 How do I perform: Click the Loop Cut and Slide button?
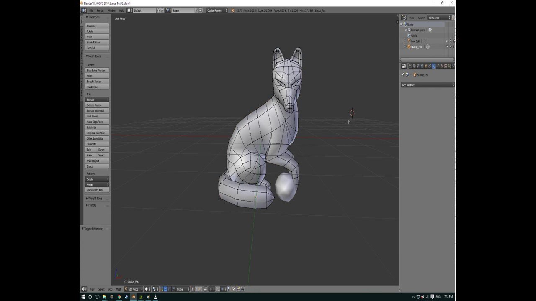click(x=97, y=133)
